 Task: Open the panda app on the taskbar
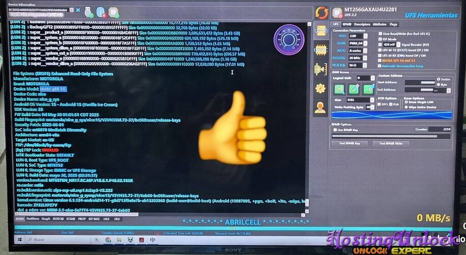(130, 240)
